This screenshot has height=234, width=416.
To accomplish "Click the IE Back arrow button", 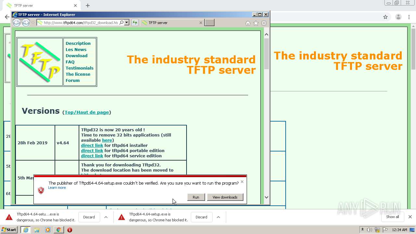I will tap(17, 23).
